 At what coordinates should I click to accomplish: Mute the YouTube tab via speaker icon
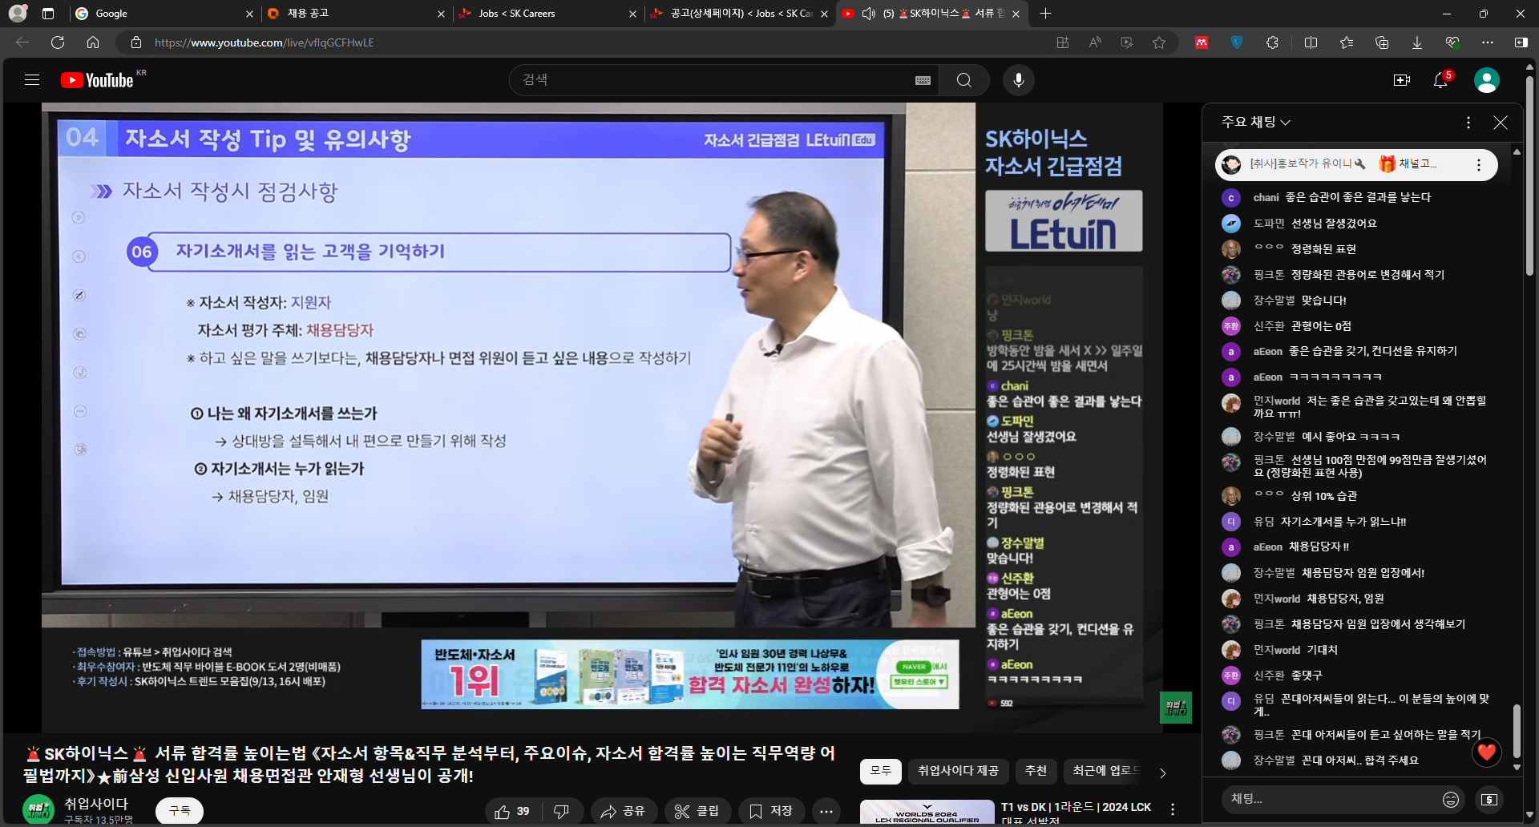[x=868, y=14]
